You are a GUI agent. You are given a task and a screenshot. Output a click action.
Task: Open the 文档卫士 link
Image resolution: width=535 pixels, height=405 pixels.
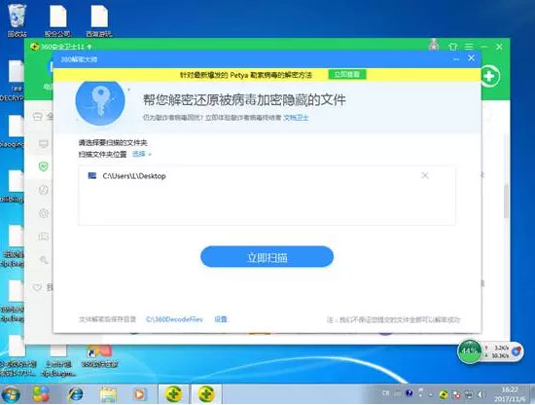pyautogui.click(x=296, y=118)
